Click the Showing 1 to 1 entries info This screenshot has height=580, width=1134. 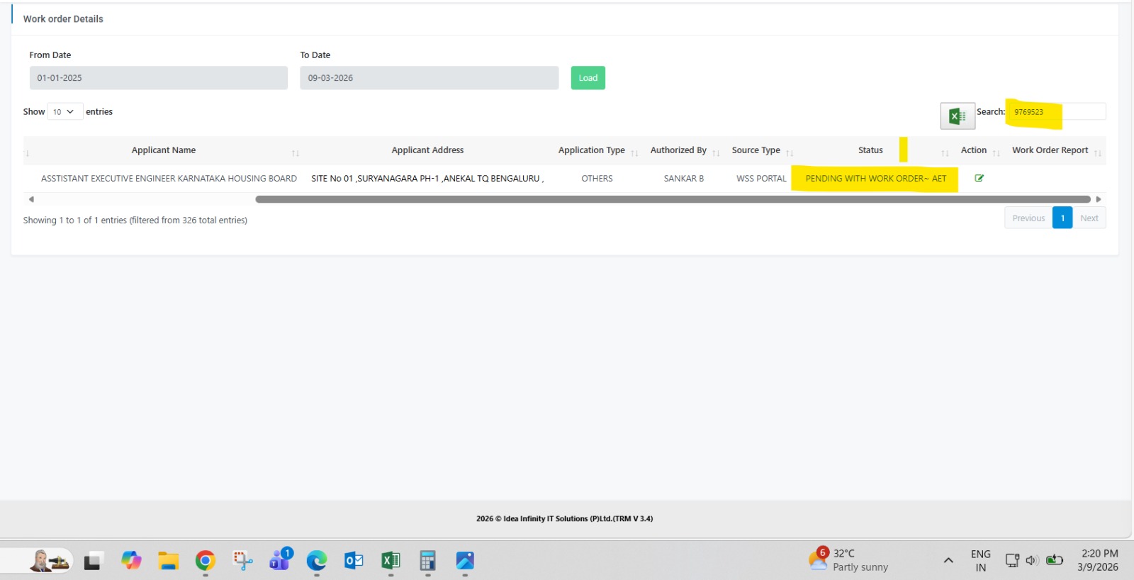[x=135, y=221]
